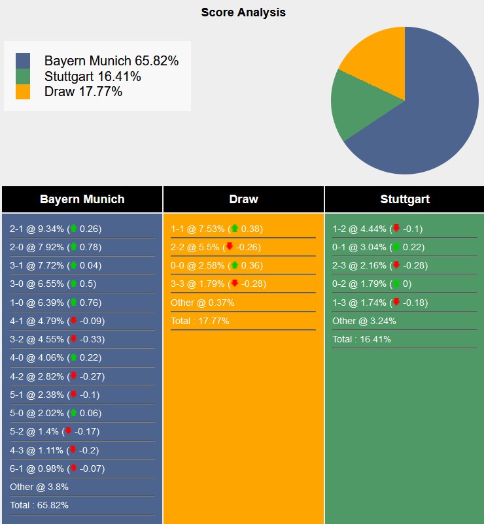Click the Stuttgart 16.41% legend label
The image size is (484, 524).
tap(93, 76)
